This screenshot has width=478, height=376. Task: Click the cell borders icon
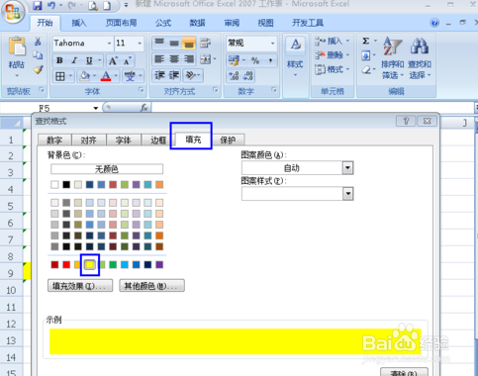pyautogui.click(x=60, y=76)
